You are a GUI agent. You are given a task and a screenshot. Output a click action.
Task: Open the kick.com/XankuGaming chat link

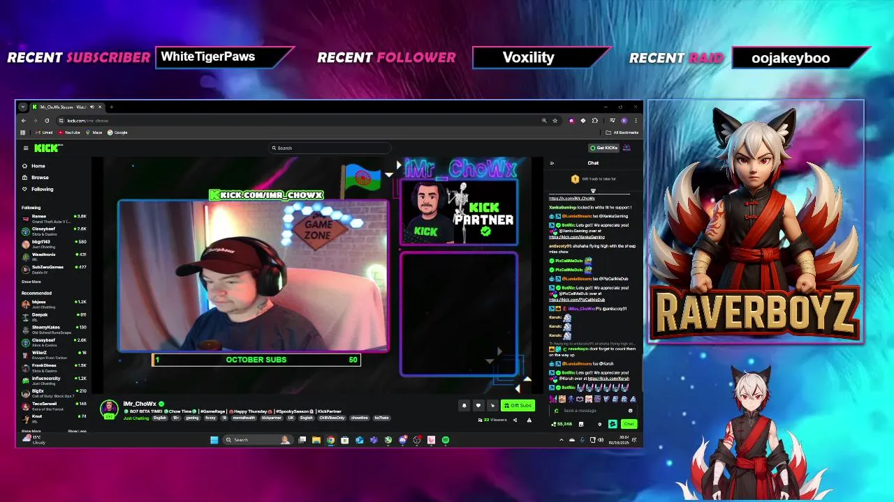tap(577, 237)
